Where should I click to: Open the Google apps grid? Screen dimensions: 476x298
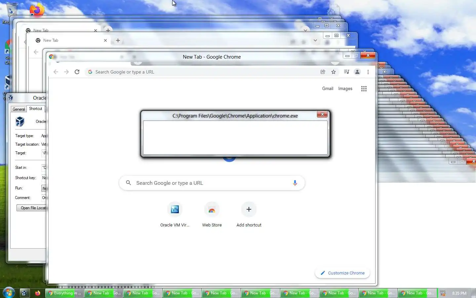(x=364, y=89)
